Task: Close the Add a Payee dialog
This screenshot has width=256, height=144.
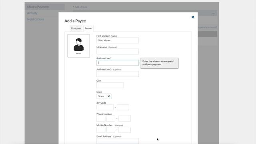Action: pyautogui.click(x=193, y=17)
